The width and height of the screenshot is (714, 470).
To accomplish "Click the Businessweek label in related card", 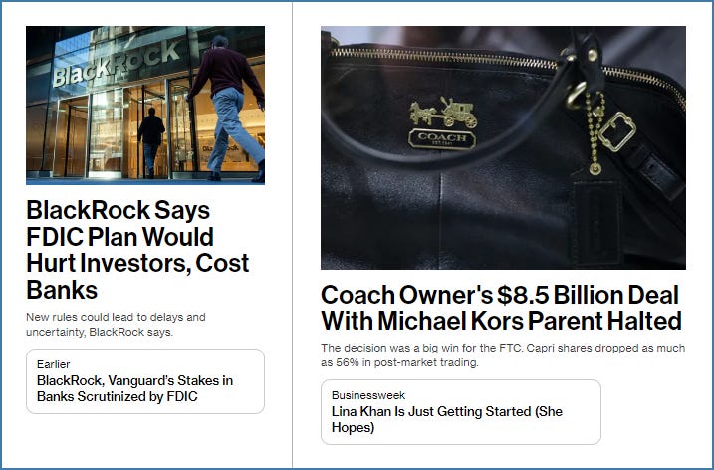I will coord(367,395).
